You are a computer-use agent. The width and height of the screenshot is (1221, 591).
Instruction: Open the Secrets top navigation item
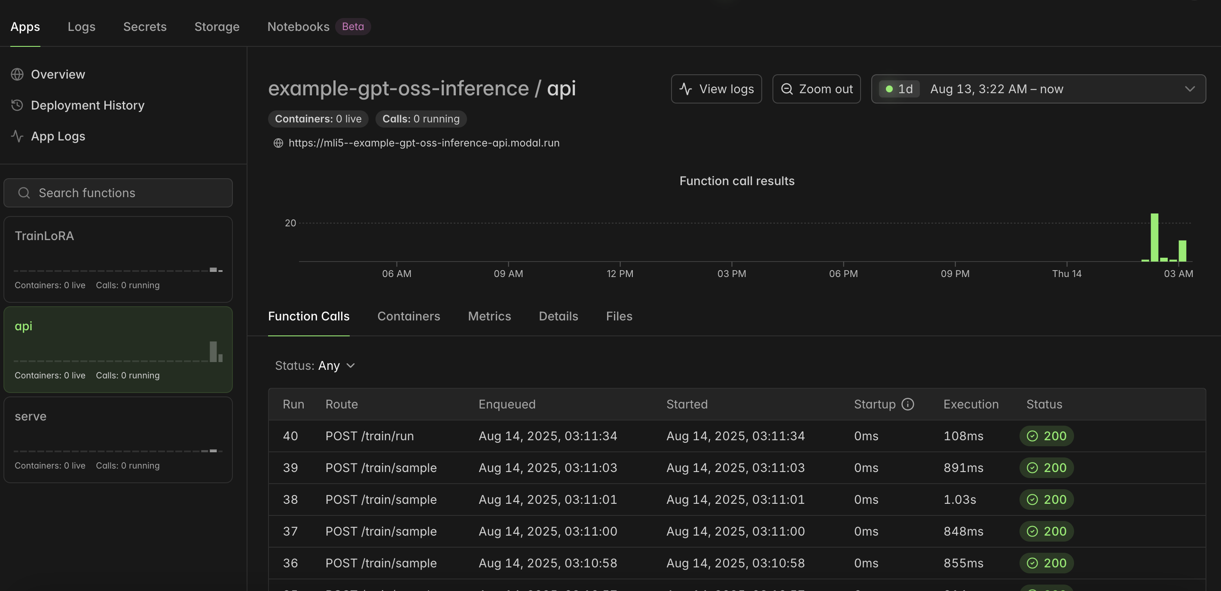point(144,27)
